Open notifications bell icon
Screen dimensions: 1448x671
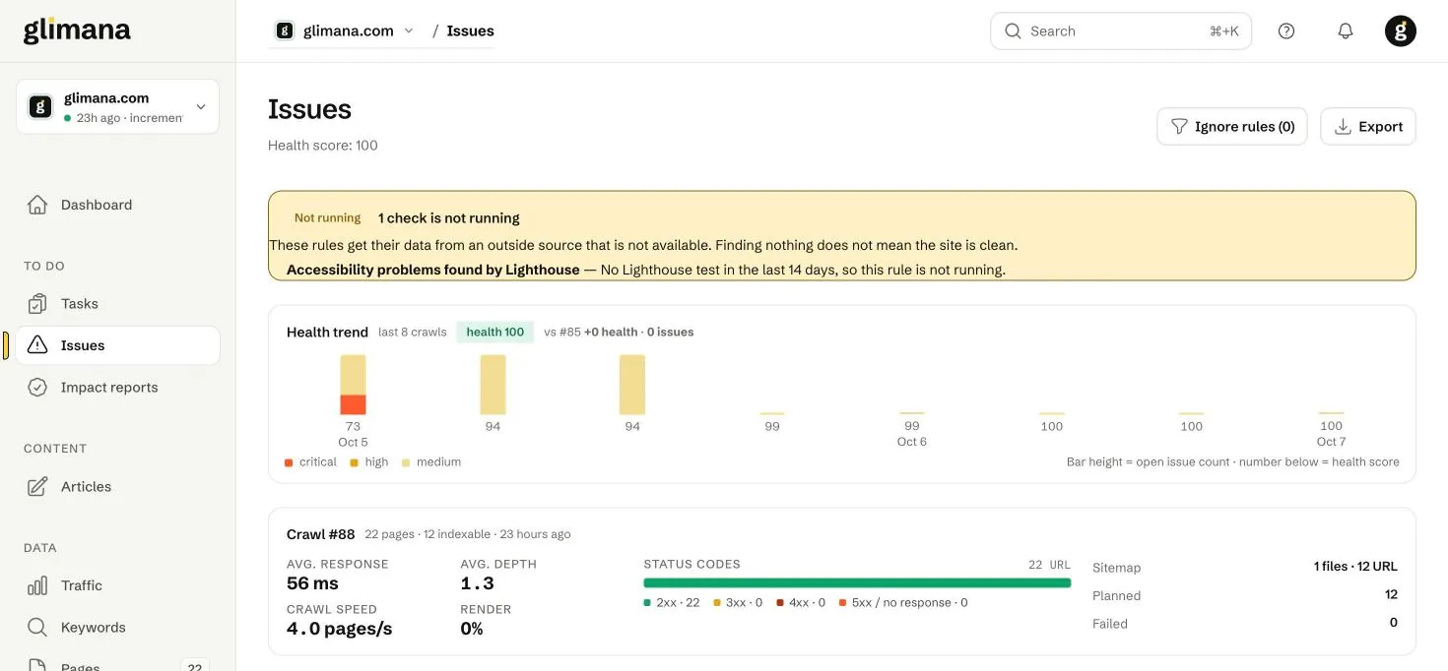point(1346,30)
